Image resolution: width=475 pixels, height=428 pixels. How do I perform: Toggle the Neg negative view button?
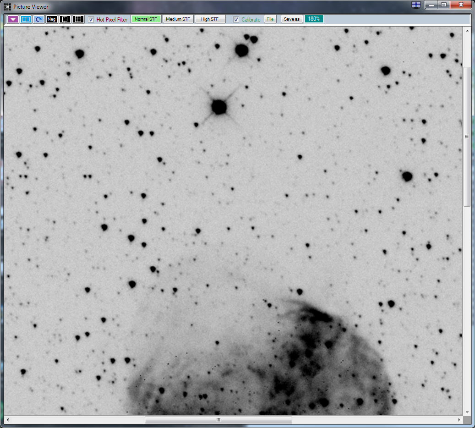[51, 19]
